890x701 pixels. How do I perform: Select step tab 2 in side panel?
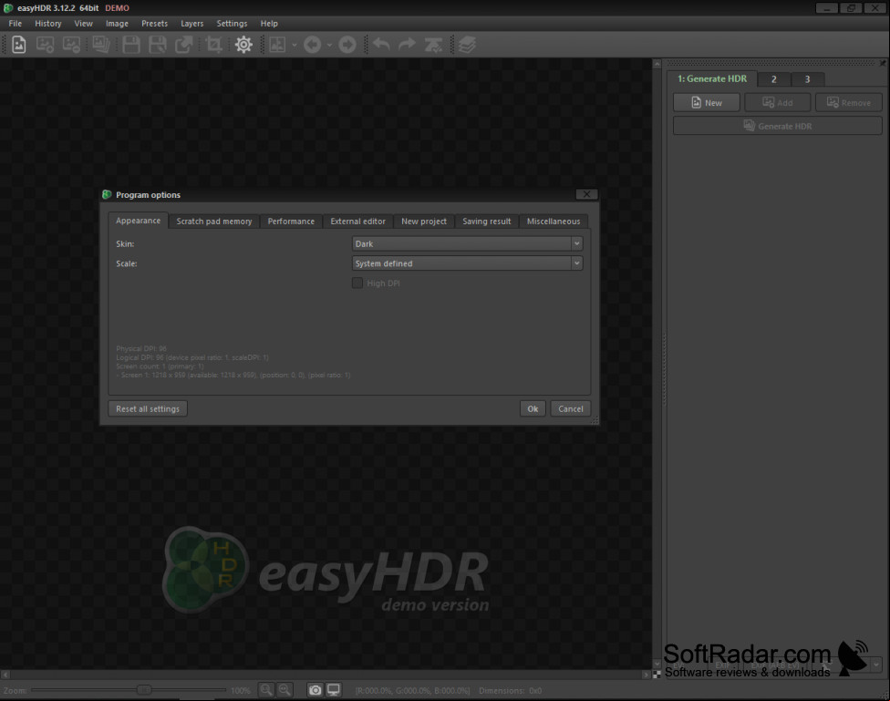point(773,79)
